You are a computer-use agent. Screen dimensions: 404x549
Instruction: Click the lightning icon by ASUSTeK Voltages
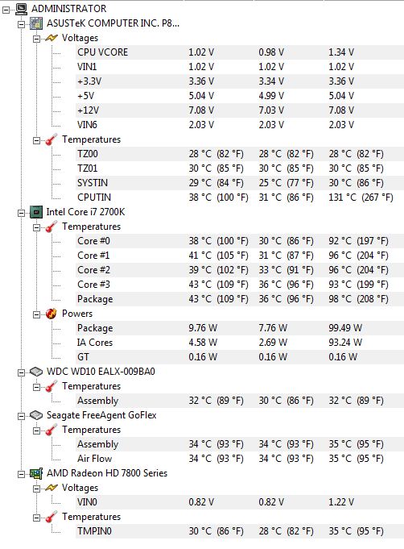[52, 38]
